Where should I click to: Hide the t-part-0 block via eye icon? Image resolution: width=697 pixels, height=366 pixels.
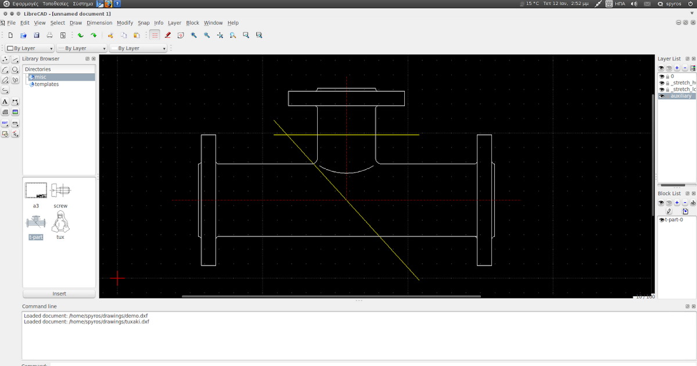[662, 220]
